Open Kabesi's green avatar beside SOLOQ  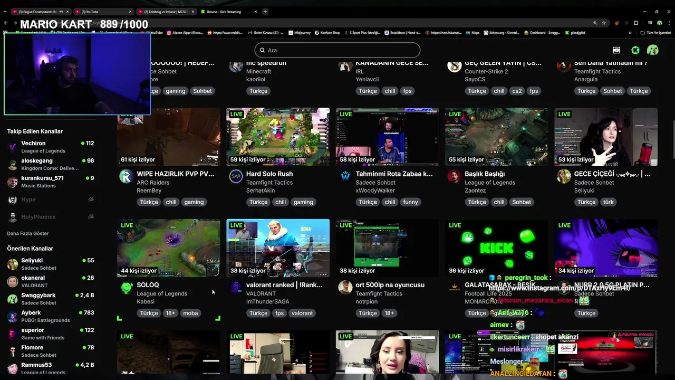[x=126, y=288]
